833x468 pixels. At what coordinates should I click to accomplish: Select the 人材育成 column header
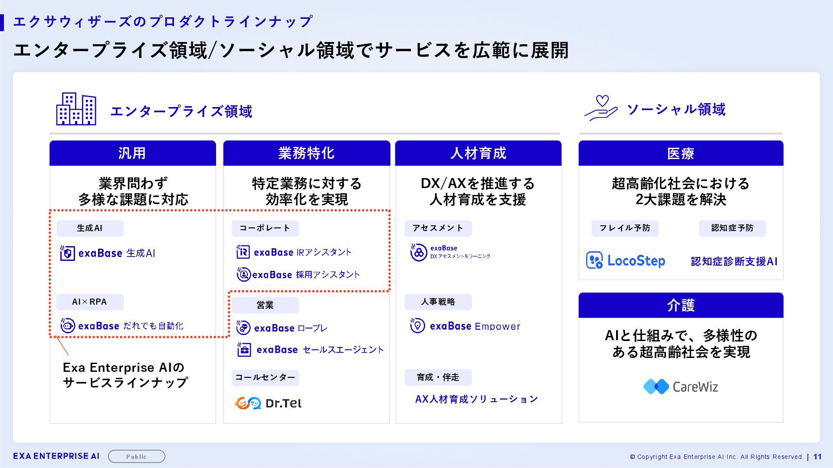[x=478, y=153]
